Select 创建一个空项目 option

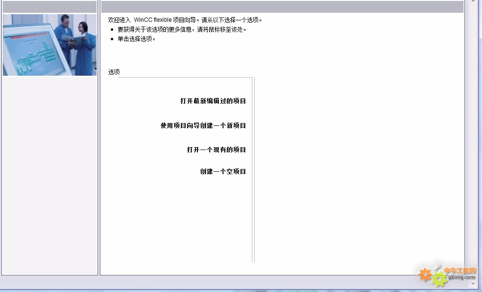pyautogui.click(x=223, y=171)
